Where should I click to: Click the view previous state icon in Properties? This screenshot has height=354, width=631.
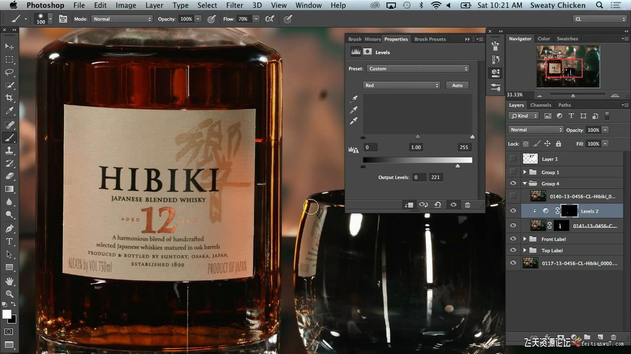(423, 205)
